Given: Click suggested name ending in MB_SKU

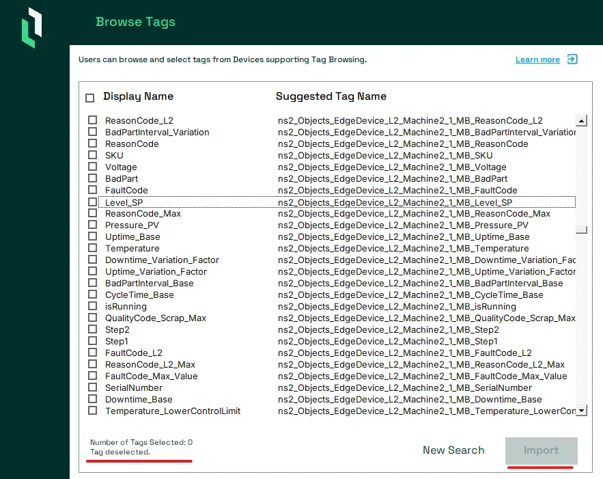Looking at the screenshot, I should click(x=385, y=155).
